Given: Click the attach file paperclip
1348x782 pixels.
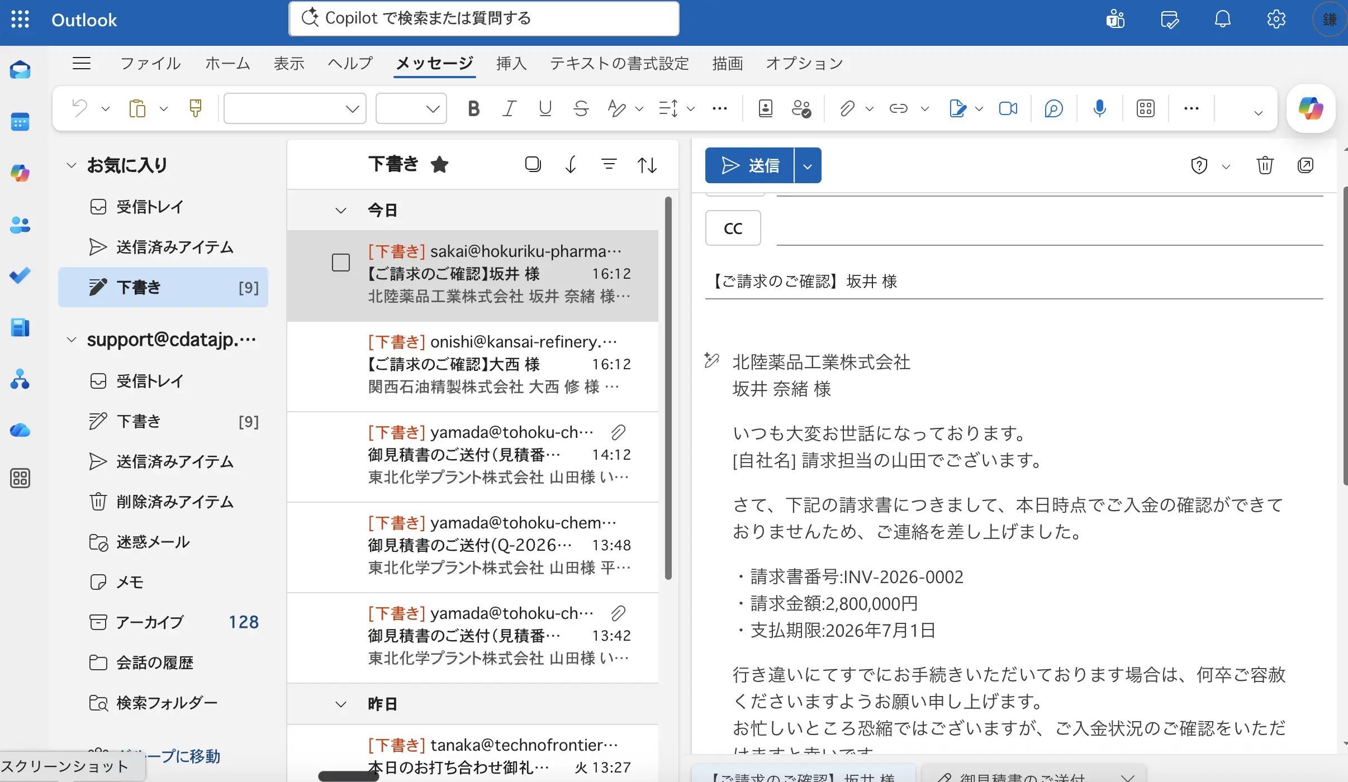Looking at the screenshot, I should click(x=847, y=108).
